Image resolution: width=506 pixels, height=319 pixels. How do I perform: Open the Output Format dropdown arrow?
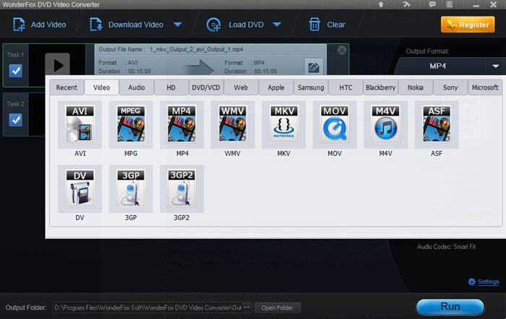[496, 66]
